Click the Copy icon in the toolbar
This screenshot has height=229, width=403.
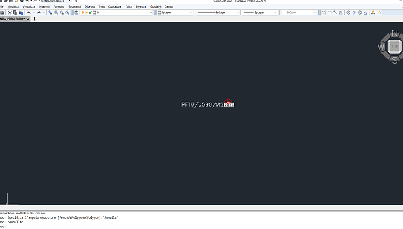pos(15,13)
